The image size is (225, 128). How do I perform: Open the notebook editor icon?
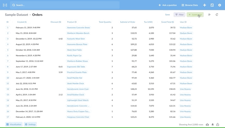pos(209,15)
